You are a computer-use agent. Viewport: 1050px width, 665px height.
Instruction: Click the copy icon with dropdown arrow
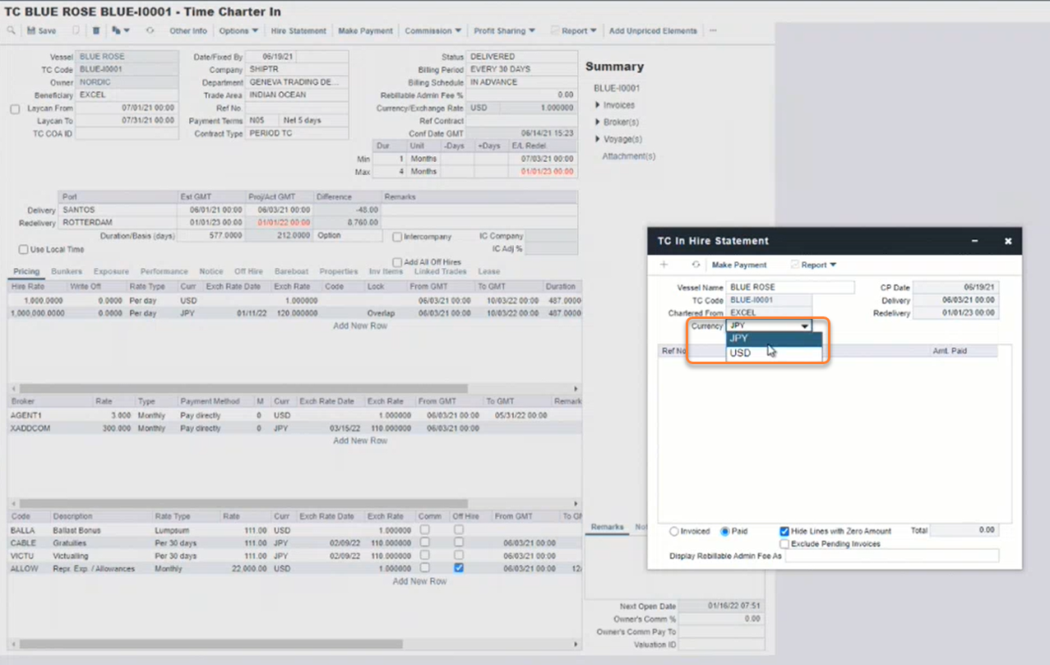[120, 31]
